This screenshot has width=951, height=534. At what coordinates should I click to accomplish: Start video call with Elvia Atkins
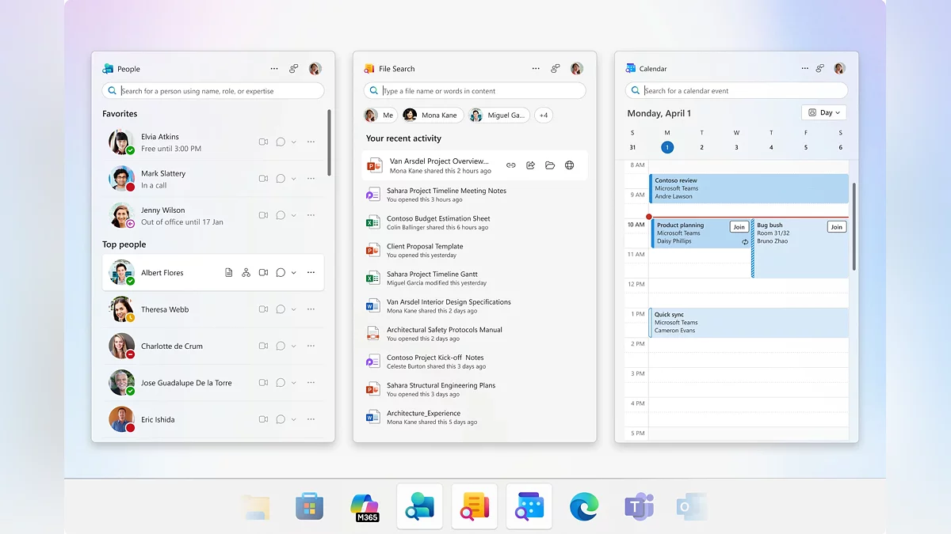click(x=263, y=142)
